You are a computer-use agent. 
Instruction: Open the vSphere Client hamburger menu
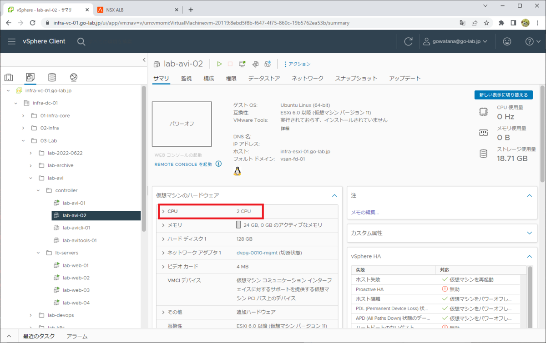pyautogui.click(x=11, y=41)
